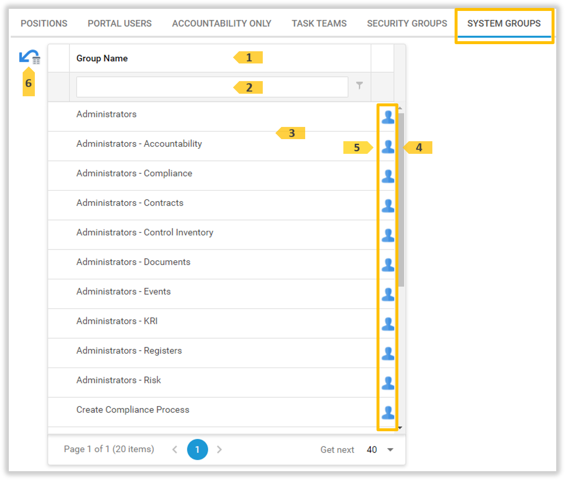Viewport: 565px width, 480px height.
Task: Click the Group Name filter text box
Action: [x=212, y=87]
